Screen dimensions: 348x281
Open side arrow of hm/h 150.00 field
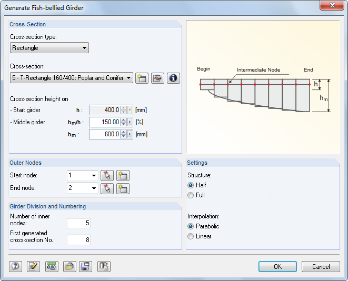pyautogui.click(x=130, y=122)
